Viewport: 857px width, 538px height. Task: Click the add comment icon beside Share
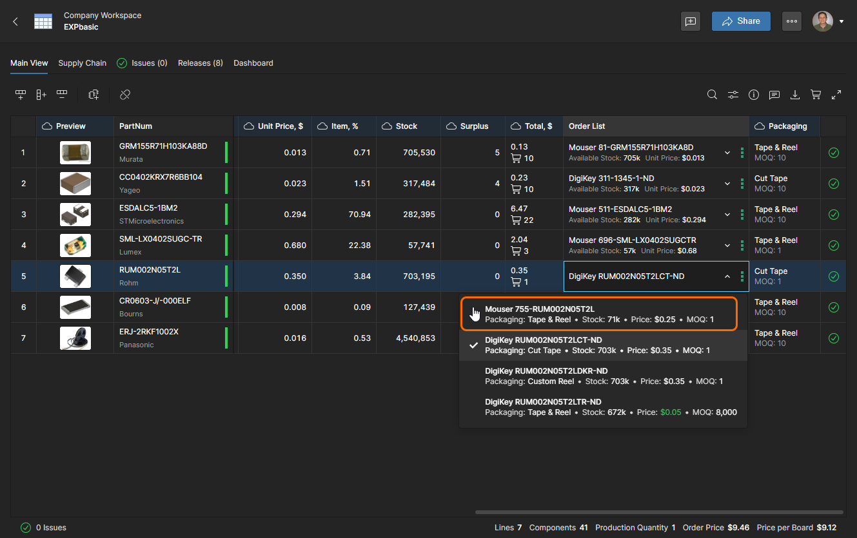click(x=691, y=21)
